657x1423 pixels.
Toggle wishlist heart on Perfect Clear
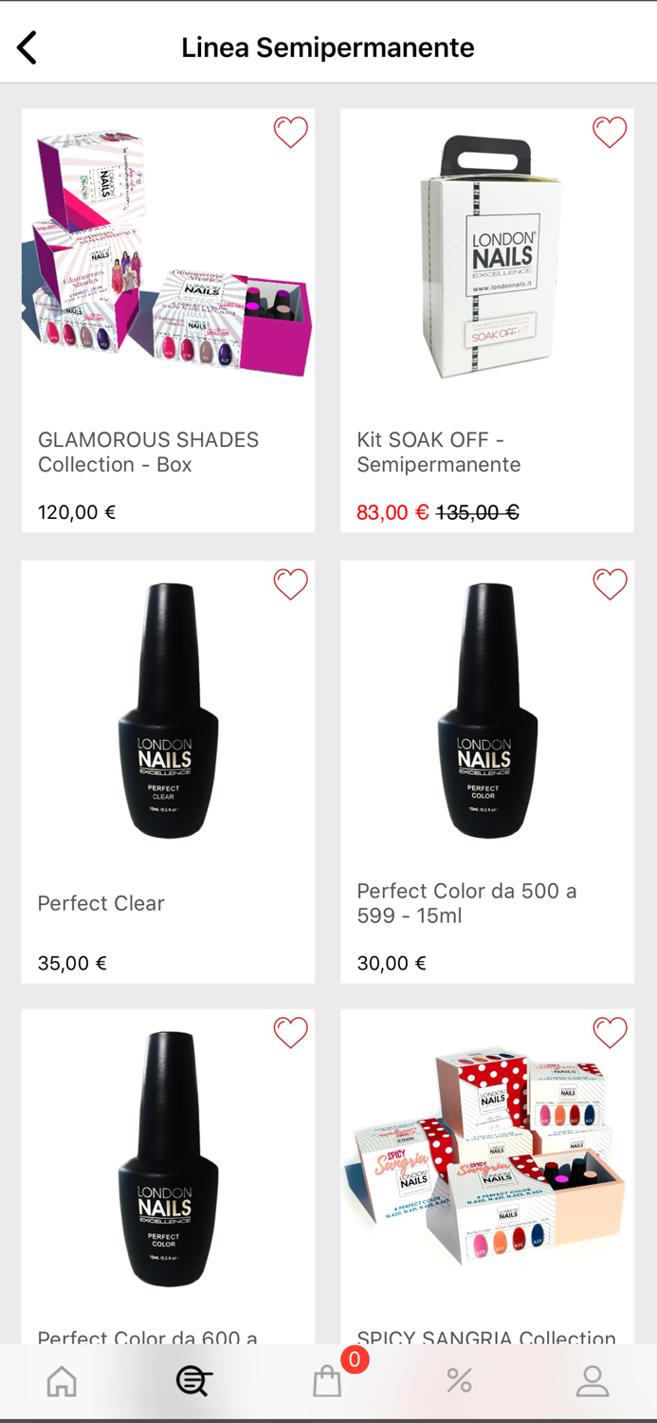pyautogui.click(x=291, y=584)
